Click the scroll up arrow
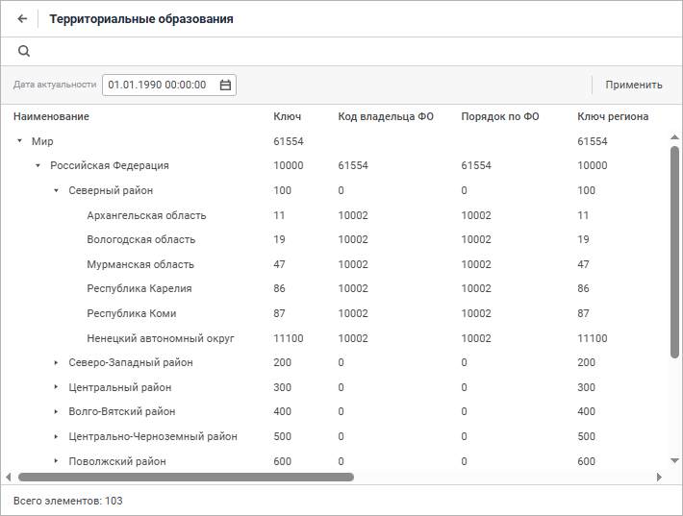Viewport: 683px width, 516px height. 674,136
